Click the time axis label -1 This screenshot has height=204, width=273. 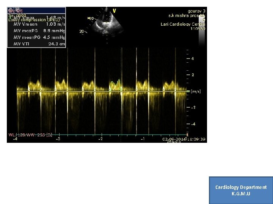coord(143,139)
